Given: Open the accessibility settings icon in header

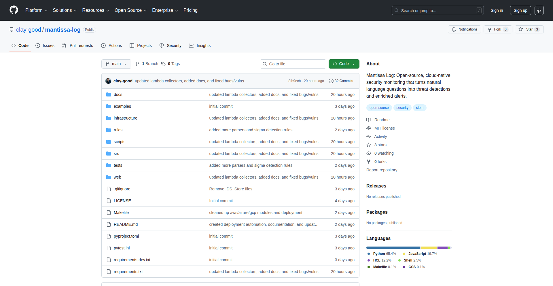Looking at the screenshot, I should click(x=539, y=10).
